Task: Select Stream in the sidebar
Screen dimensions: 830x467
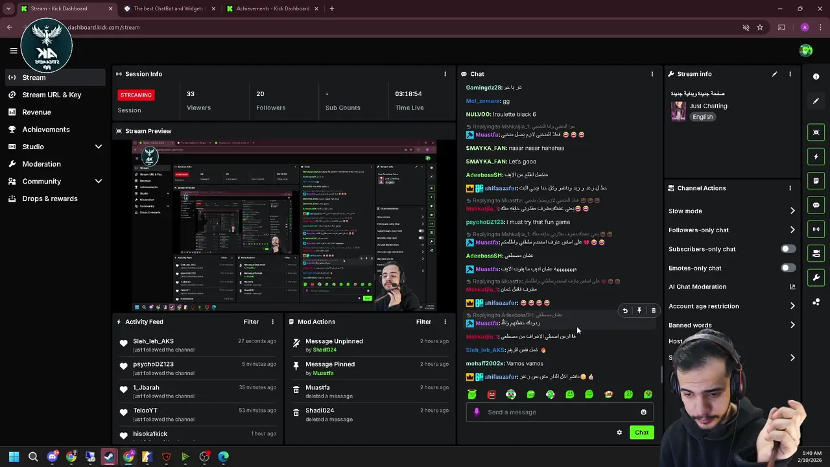Action: 55,77
